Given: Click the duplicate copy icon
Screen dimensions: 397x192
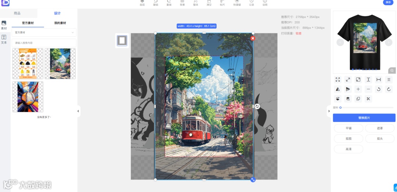Looking at the screenshot, I should coord(358,99).
